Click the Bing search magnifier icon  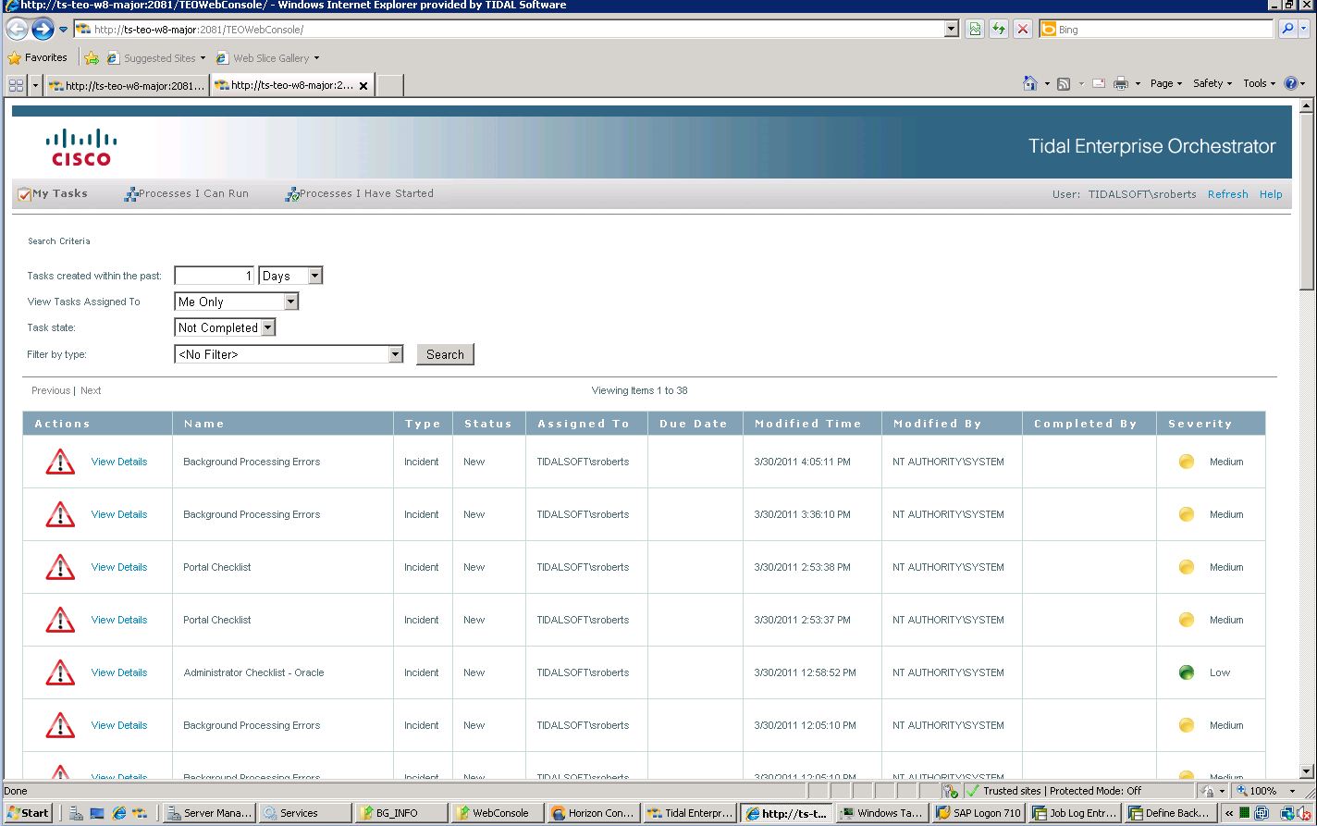click(1288, 30)
